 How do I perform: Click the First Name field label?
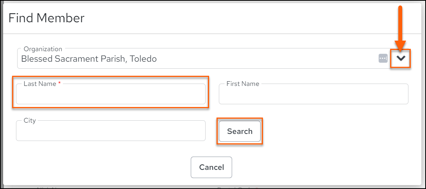[243, 84]
